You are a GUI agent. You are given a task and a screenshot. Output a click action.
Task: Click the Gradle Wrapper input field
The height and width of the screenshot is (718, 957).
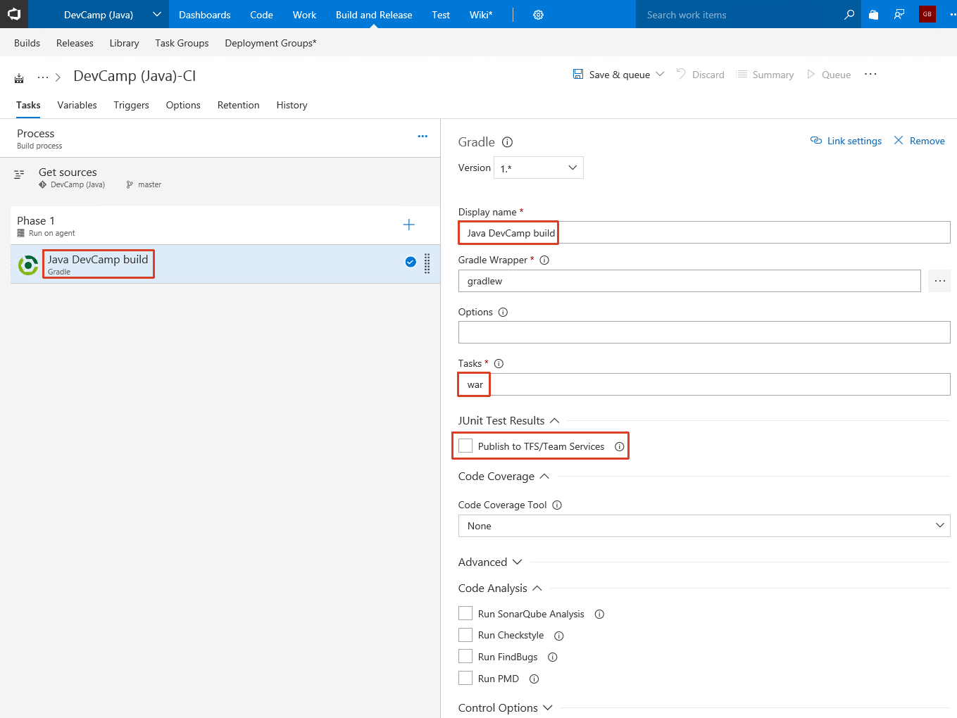[689, 281]
